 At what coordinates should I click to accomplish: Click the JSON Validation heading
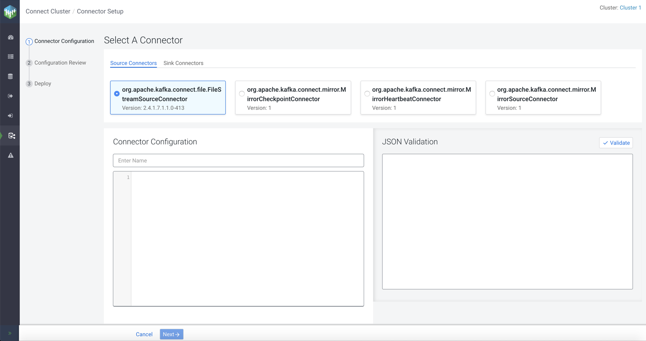[x=410, y=142]
